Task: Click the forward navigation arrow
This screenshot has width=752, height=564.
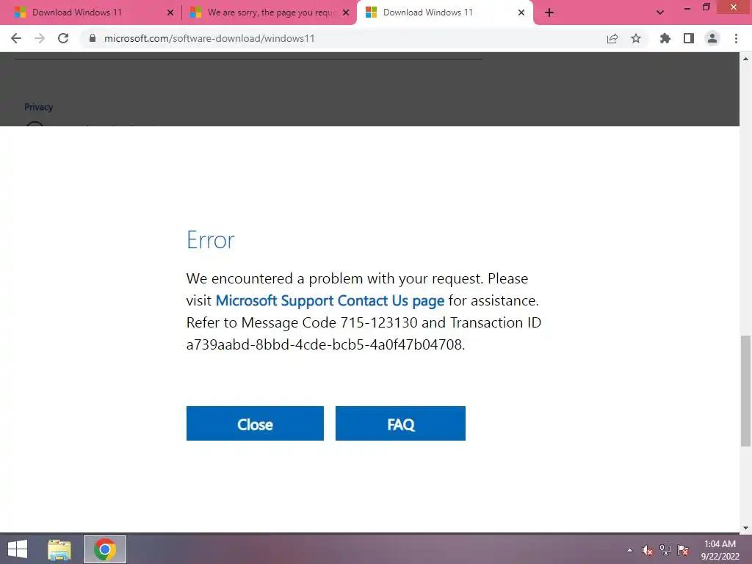Action: coord(40,38)
